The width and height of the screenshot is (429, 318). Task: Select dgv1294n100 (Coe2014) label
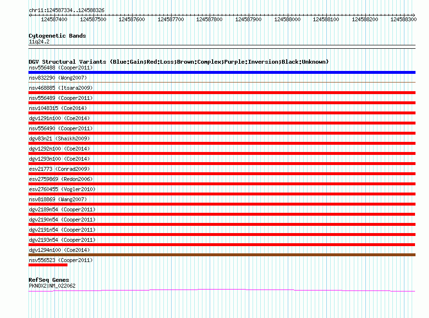click(x=59, y=250)
